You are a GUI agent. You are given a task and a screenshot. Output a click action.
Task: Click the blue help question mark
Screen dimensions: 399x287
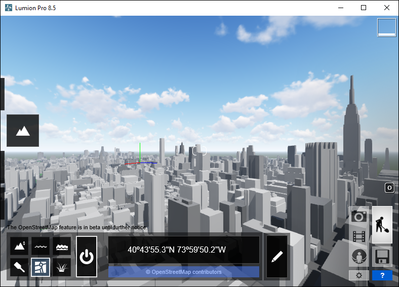pos(382,275)
